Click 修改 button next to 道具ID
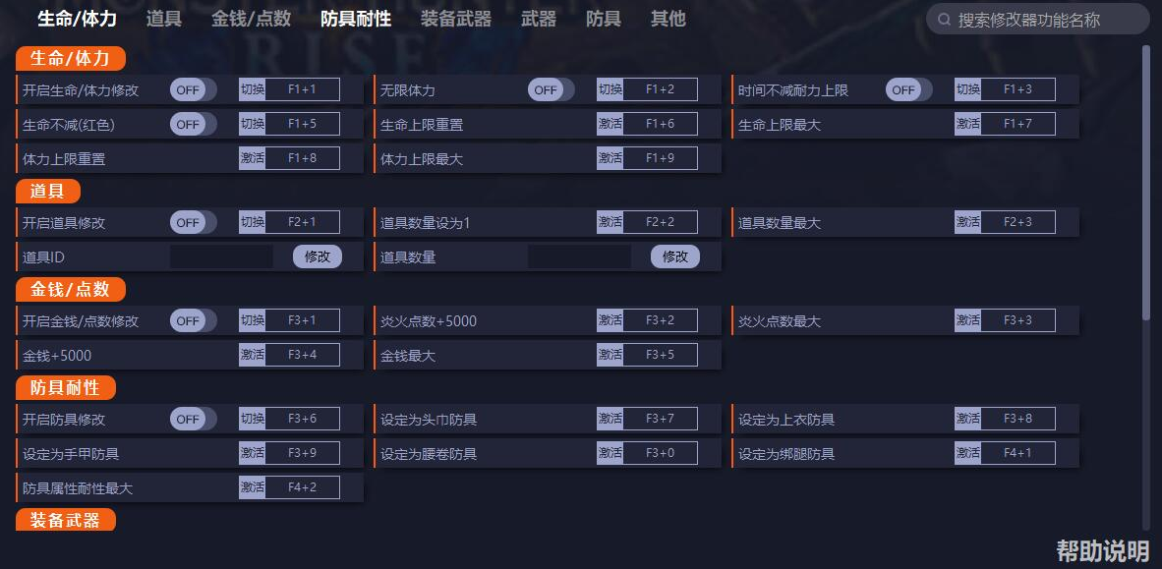The image size is (1162, 569). pyautogui.click(x=318, y=257)
